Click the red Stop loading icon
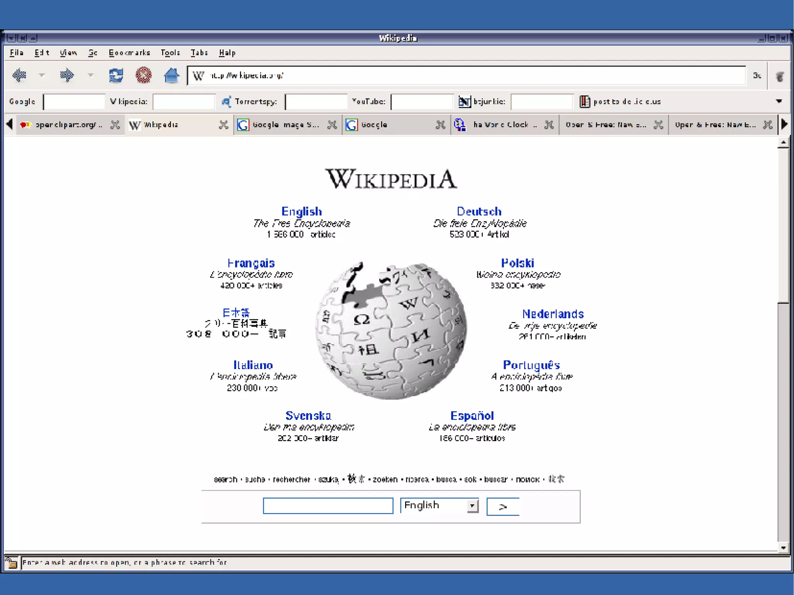794x595 pixels. pyautogui.click(x=143, y=75)
